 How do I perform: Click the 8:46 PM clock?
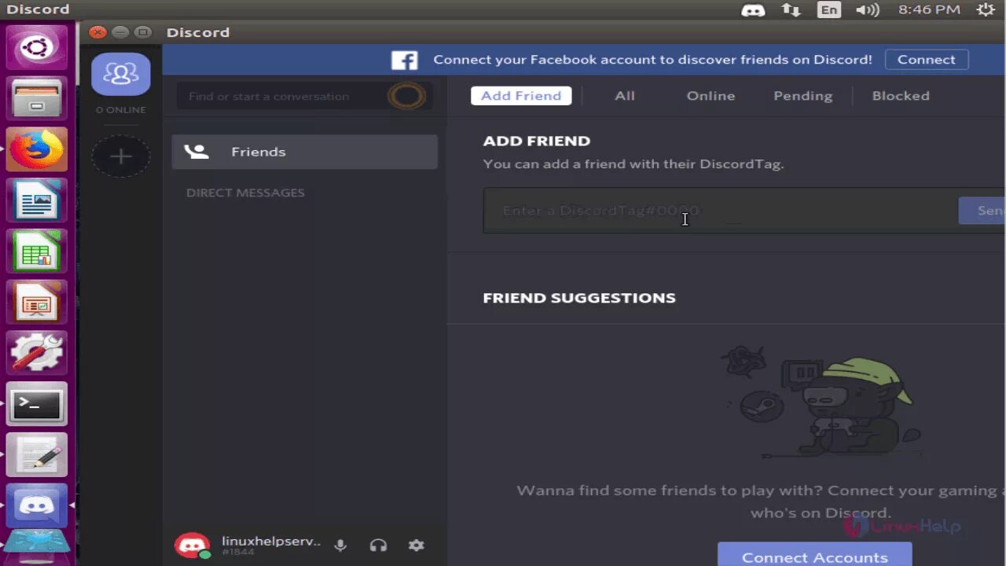point(929,10)
